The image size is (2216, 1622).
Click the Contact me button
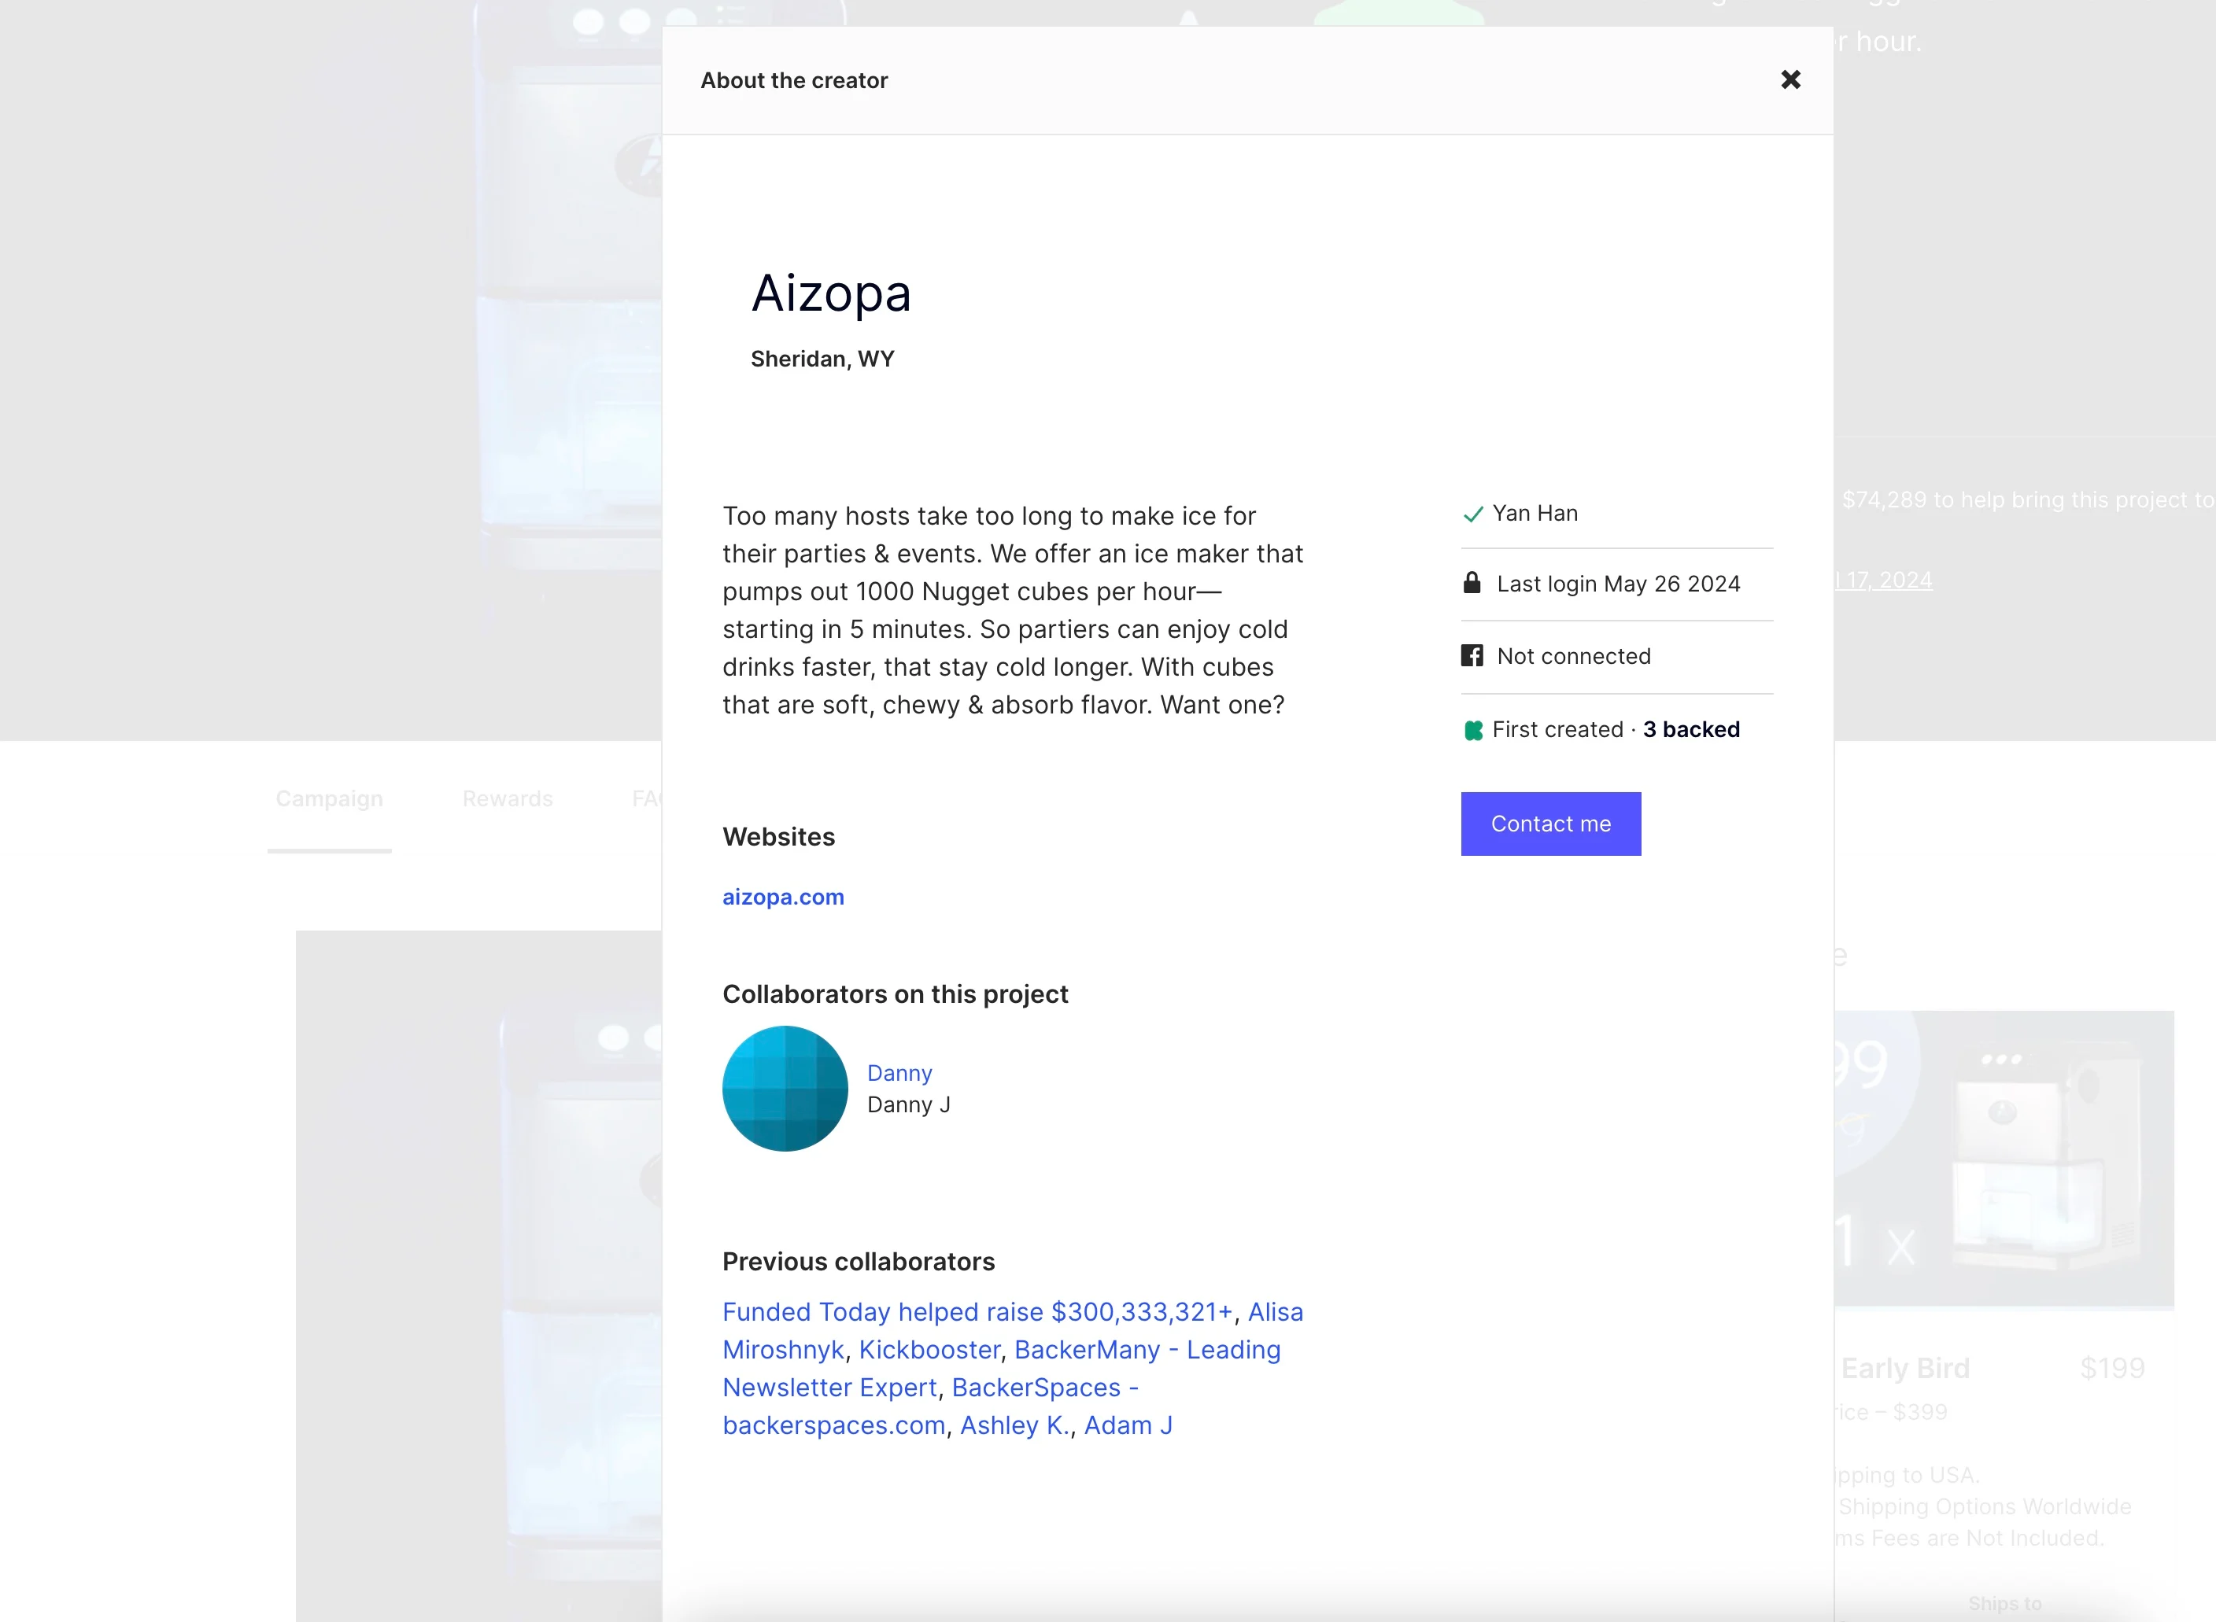pyautogui.click(x=1550, y=824)
